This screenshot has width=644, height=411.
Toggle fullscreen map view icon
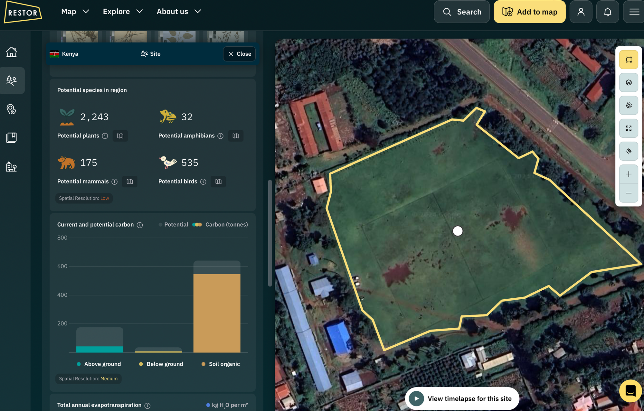pos(629,128)
